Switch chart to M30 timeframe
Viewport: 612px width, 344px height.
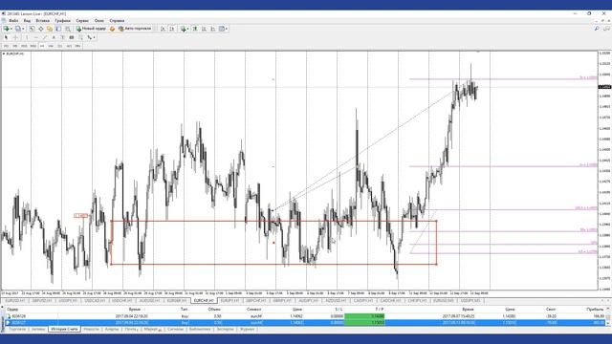coord(33,46)
